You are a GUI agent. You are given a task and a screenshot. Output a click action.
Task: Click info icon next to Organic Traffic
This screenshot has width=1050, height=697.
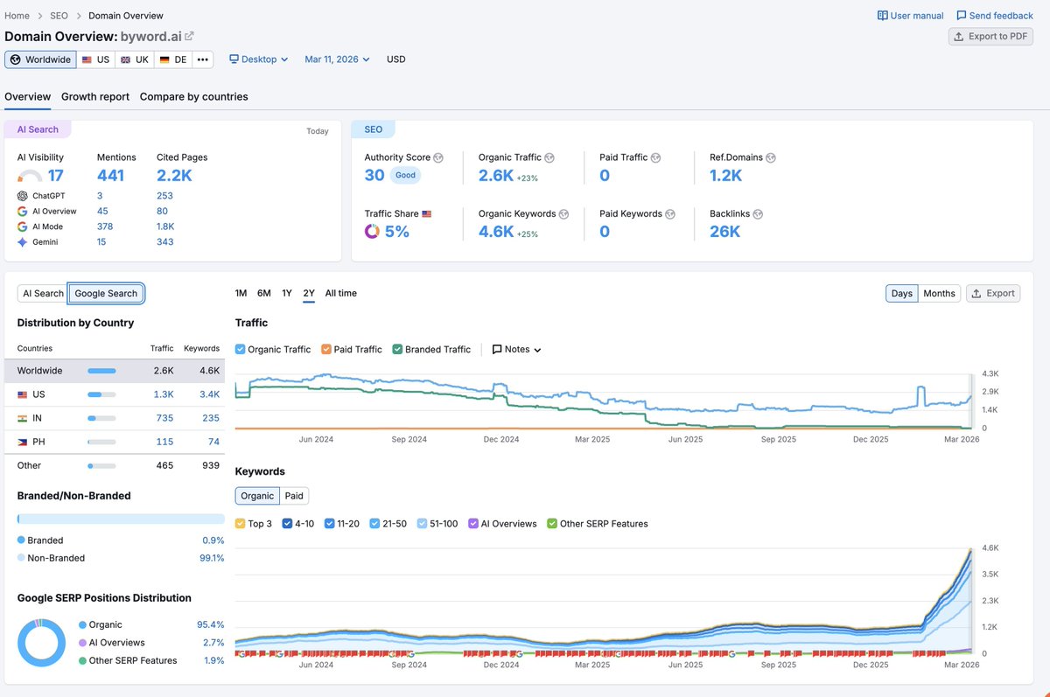pyautogui.click(x=549, y=158)
